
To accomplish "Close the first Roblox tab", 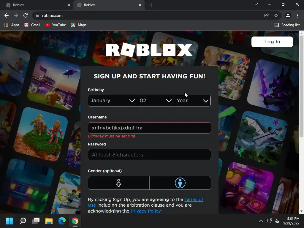I will [69, 5].
